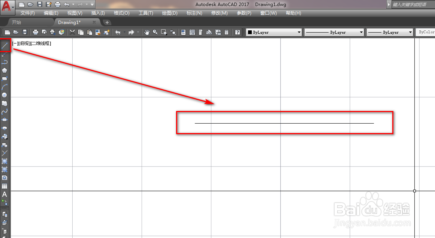Select the Revision Cloud tool
This screenshot has height=238, width=435.
point(4,103)
